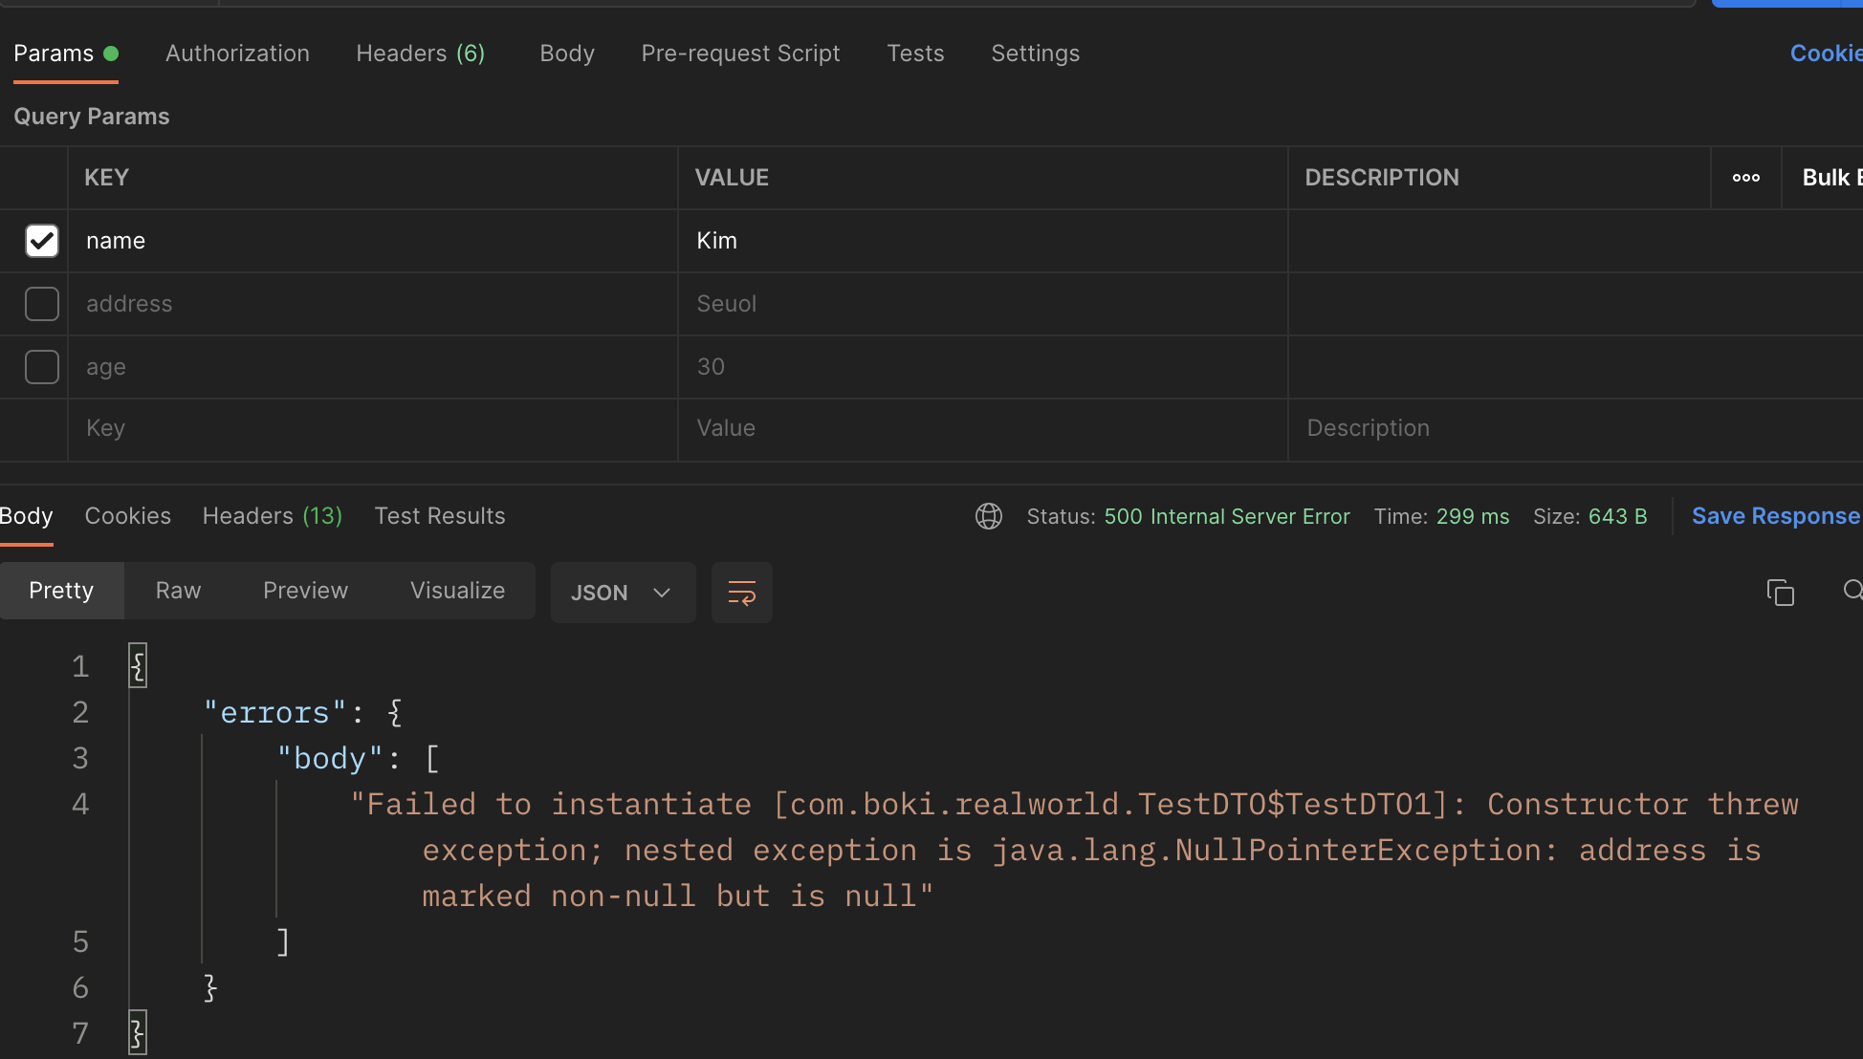
Task: Open the Headers (6) request tab
Action: 420,54
